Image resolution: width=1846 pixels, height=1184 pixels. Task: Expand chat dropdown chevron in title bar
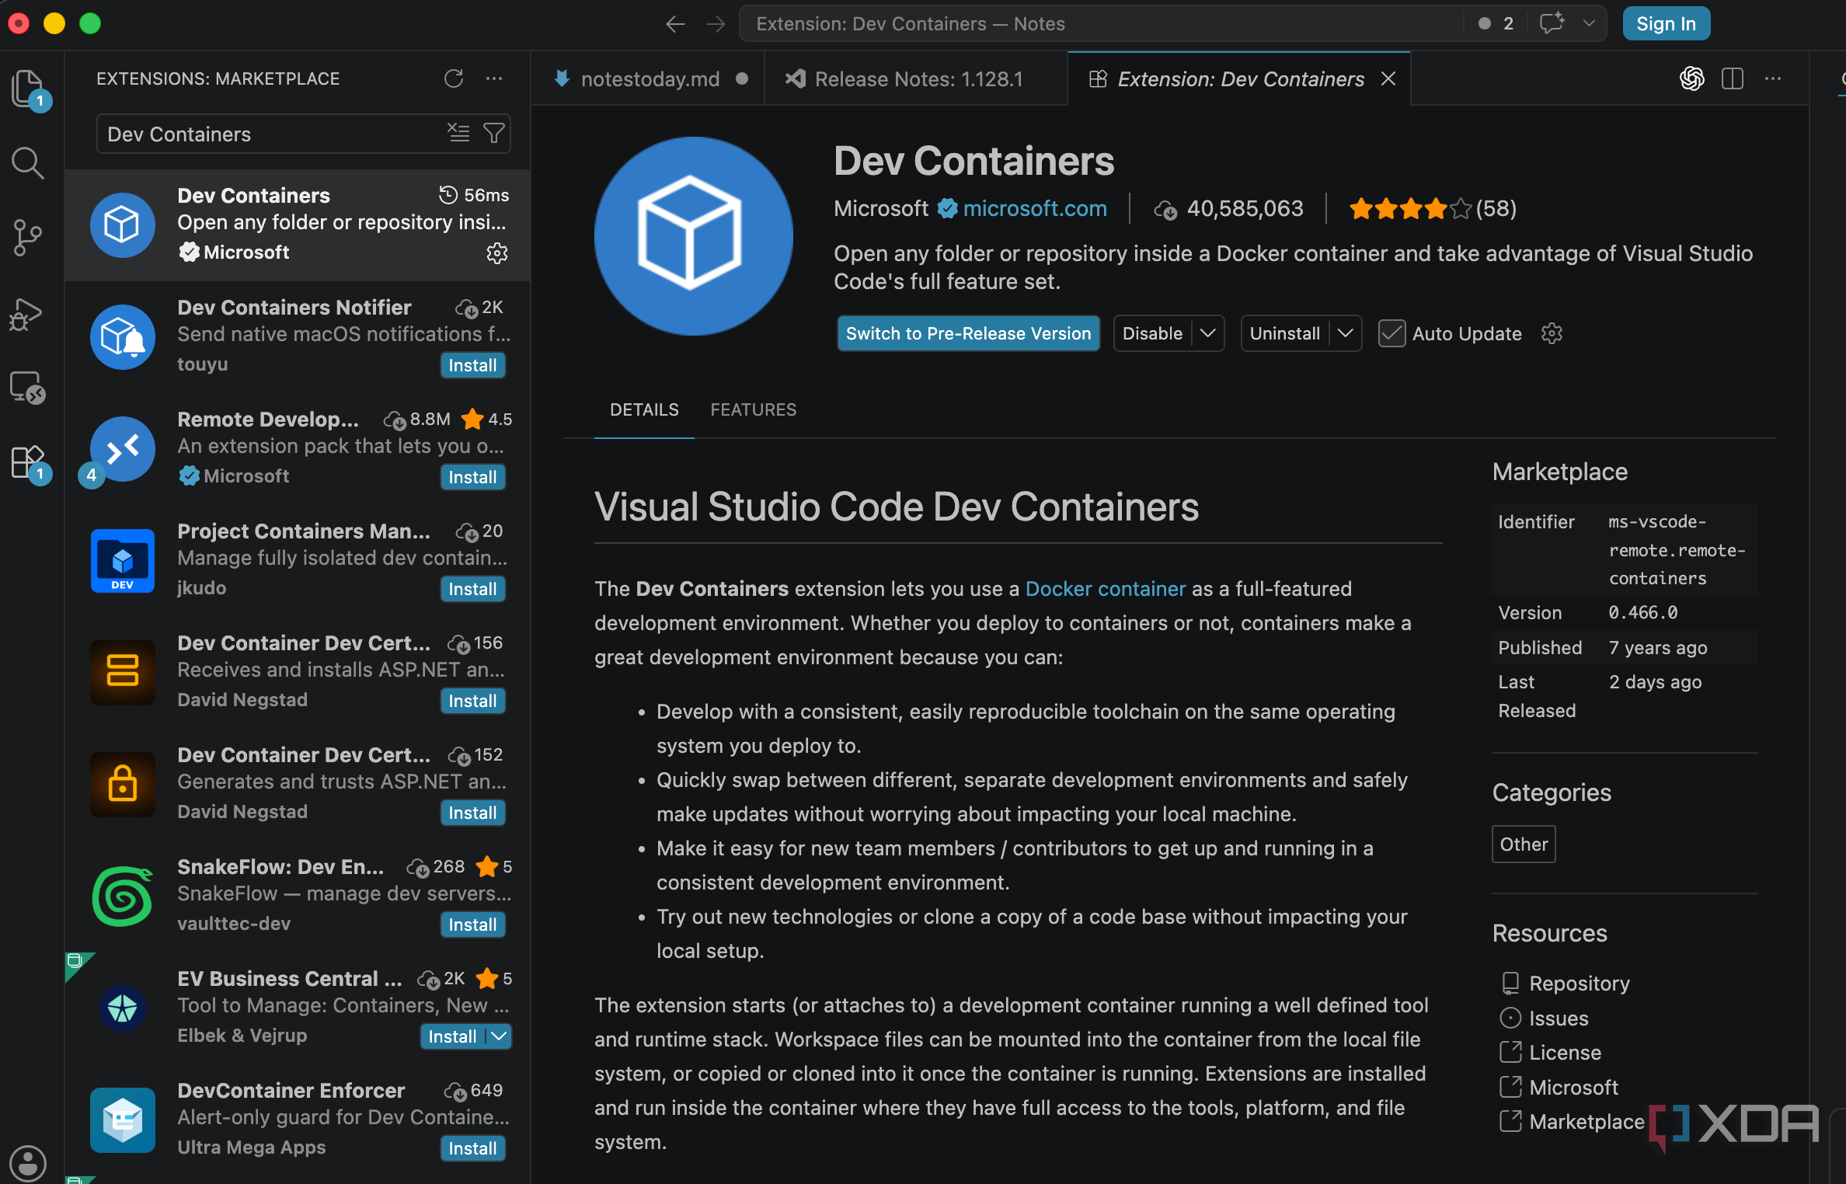pyautogui.click(x=1590, y=23)
